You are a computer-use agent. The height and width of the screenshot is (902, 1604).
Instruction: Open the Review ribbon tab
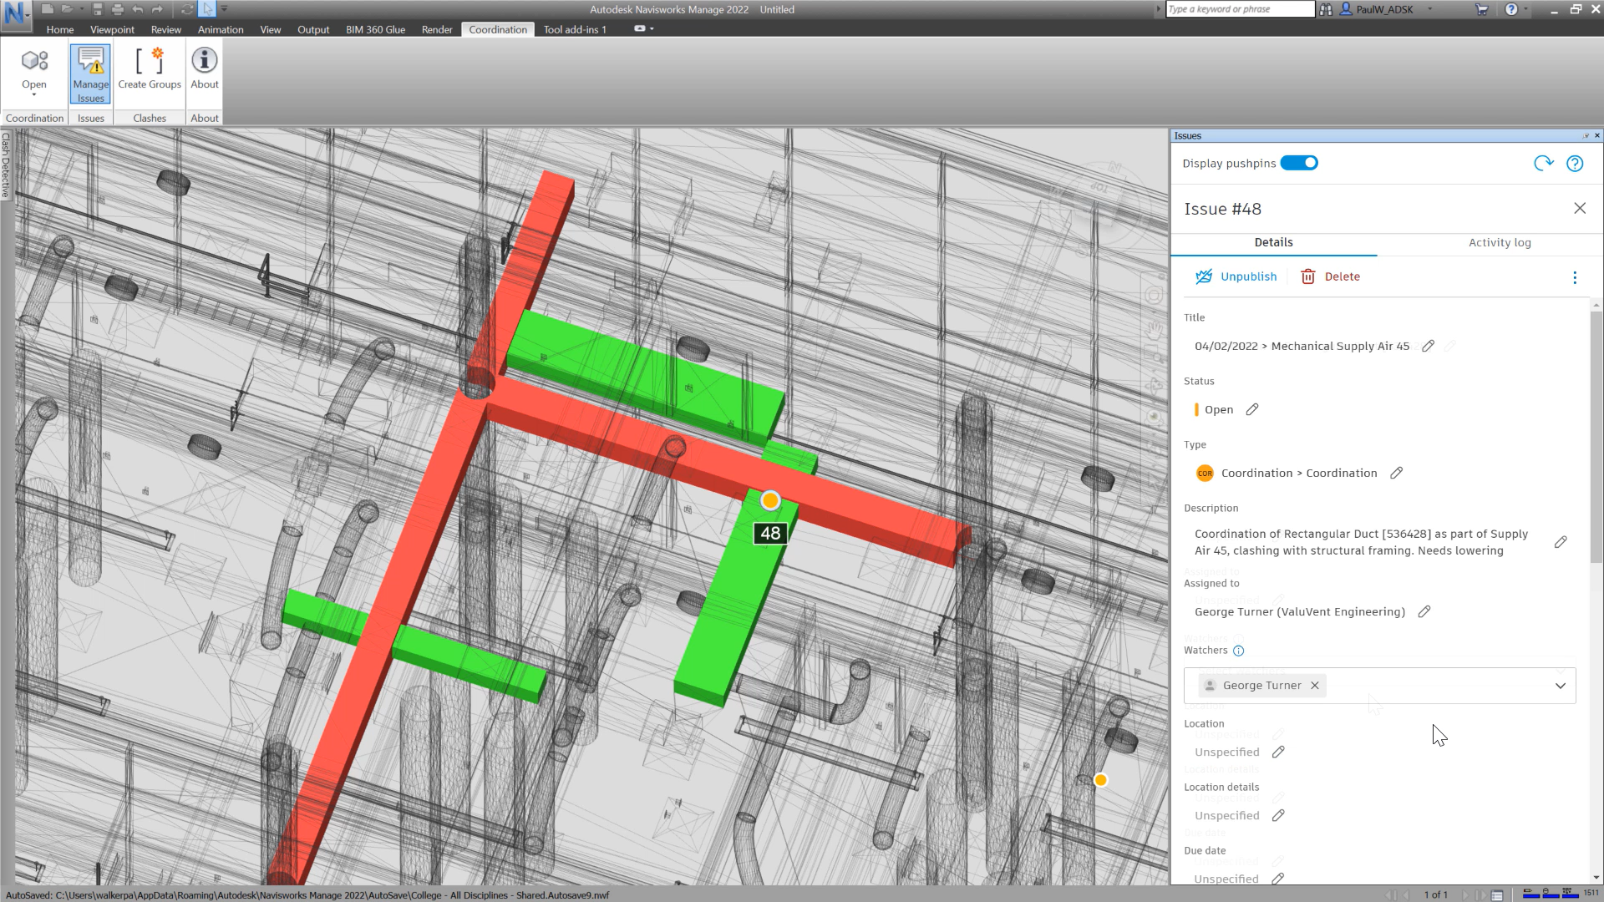pos(165,29)
